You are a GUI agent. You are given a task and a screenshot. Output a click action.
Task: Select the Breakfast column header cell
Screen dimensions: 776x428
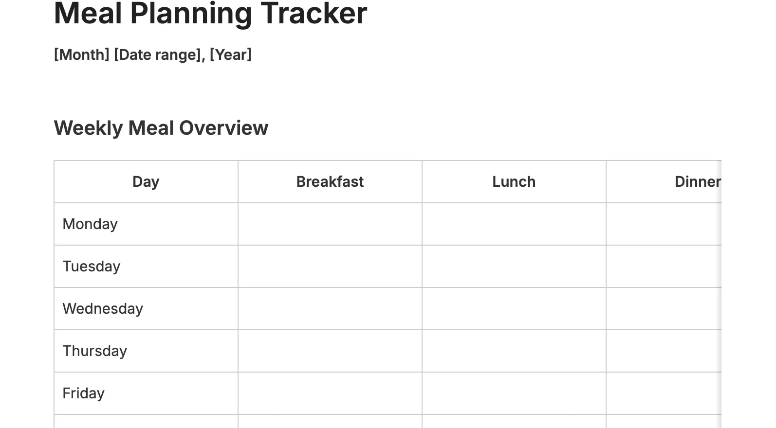pyautogui.click(x=330, y=181)
